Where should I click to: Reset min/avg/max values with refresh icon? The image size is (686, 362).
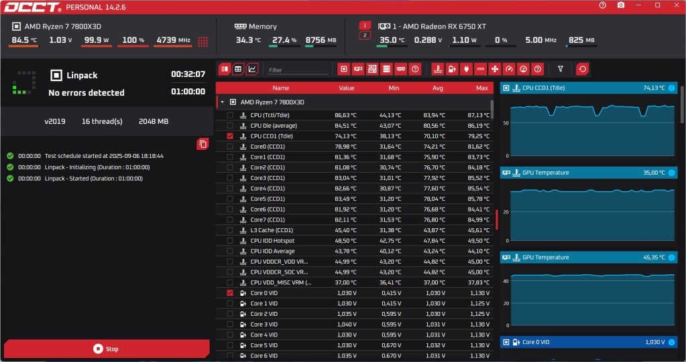582,69
